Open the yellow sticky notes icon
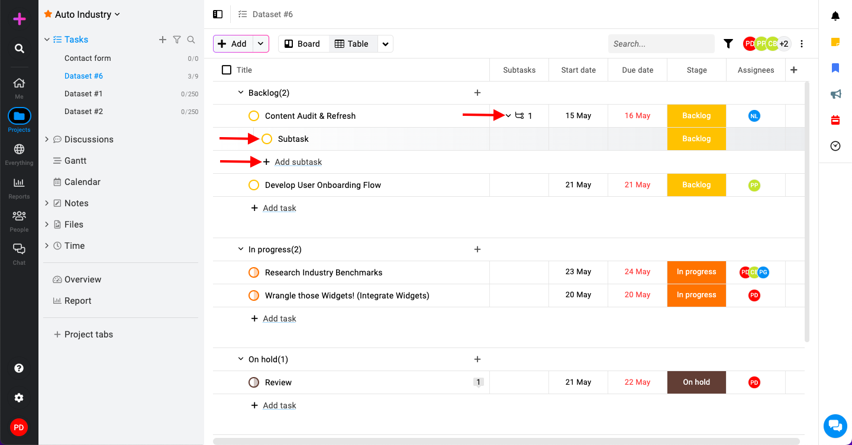 (x=835, y=42)
